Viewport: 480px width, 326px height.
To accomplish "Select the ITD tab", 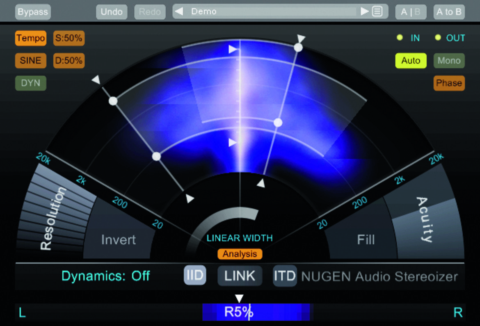I will click(x=285, y=276).
